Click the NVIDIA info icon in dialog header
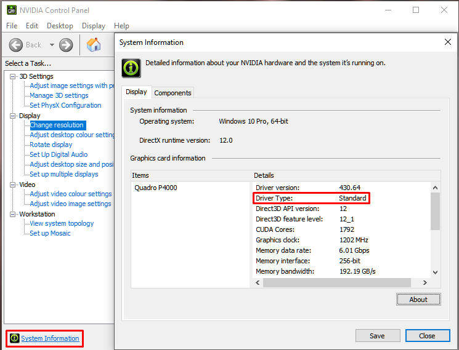The image size is (459, 350). (131, 68)
